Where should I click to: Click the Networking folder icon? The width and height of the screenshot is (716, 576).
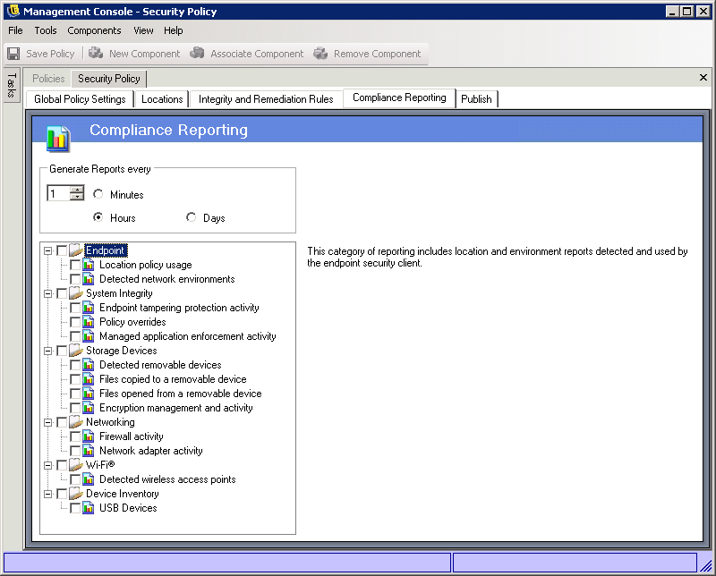point(76,422)
